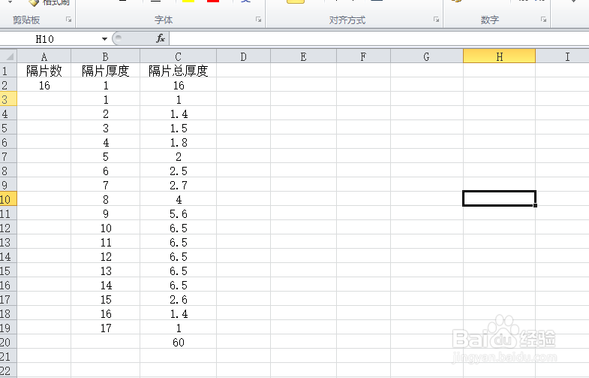Open the 剪贴板 clipboard dialog launcher
Viewport: 589px width, 378px height.
pos(69,20)
